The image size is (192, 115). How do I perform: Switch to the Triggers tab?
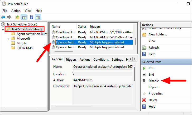[x=71, y=60]
